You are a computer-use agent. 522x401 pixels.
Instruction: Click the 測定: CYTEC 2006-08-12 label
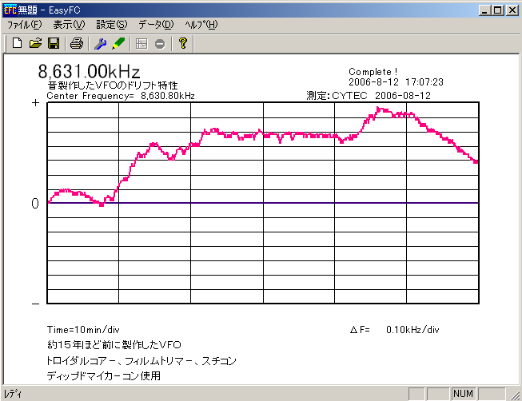pos(369,96)
